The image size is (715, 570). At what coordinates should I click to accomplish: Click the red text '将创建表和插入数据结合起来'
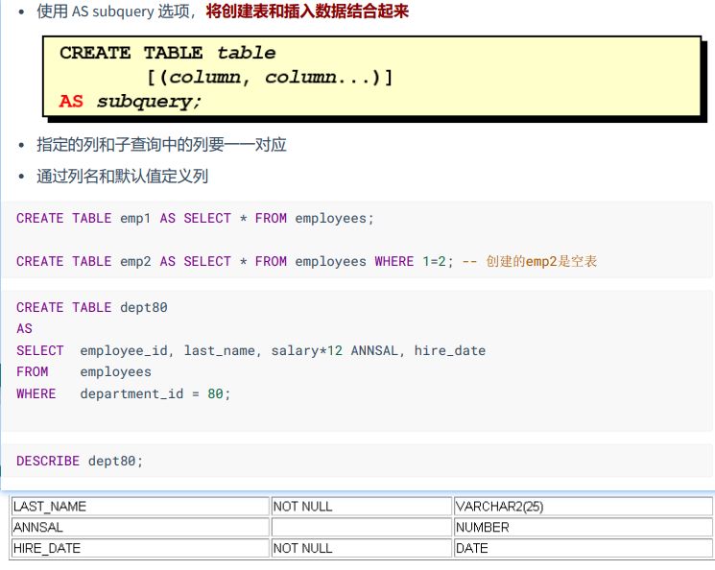pyautogui.click(x=307, y=11)
